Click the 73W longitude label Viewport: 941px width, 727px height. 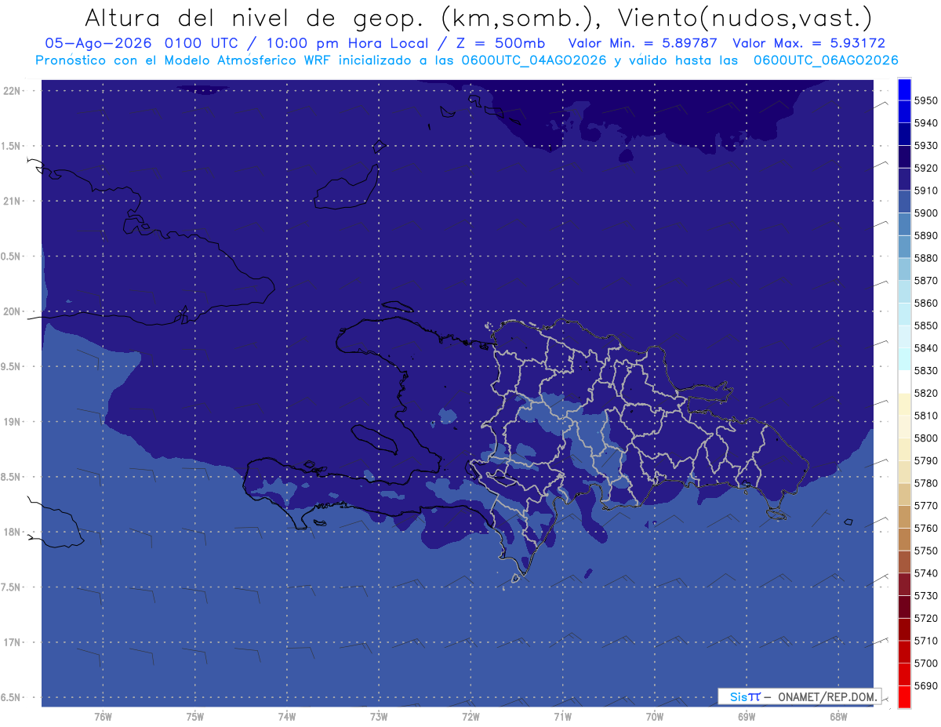379,717
